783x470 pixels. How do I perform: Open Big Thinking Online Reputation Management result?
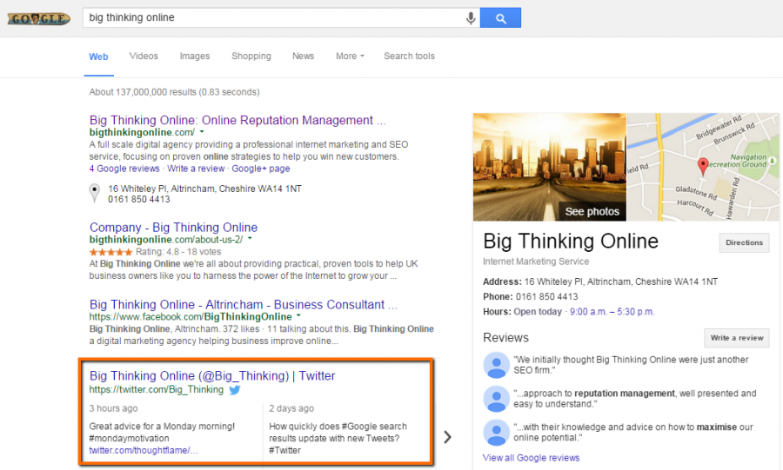tap(238, 120)
